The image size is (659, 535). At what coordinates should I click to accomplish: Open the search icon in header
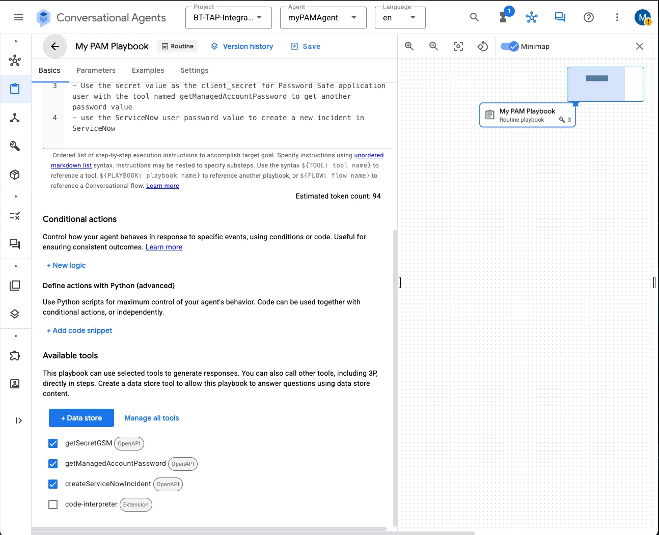(474, 17)
